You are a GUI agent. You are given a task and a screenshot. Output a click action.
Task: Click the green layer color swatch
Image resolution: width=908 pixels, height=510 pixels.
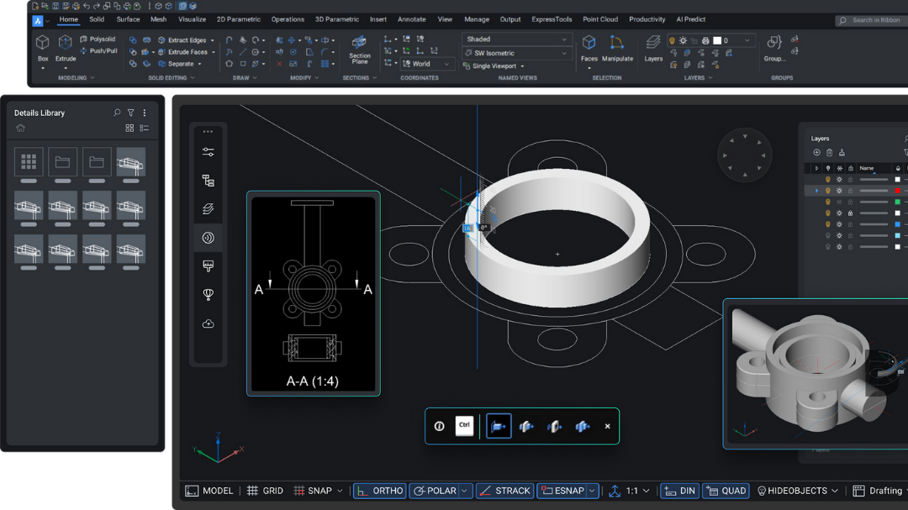(x=898, y=202)
